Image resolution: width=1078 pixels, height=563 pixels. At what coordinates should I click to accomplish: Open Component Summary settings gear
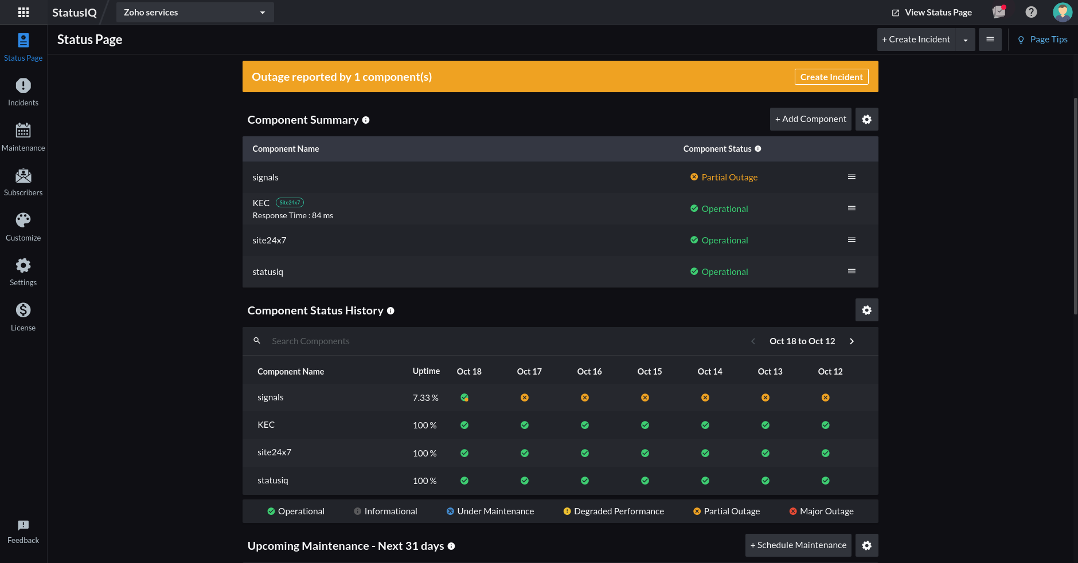pos(867,119)
